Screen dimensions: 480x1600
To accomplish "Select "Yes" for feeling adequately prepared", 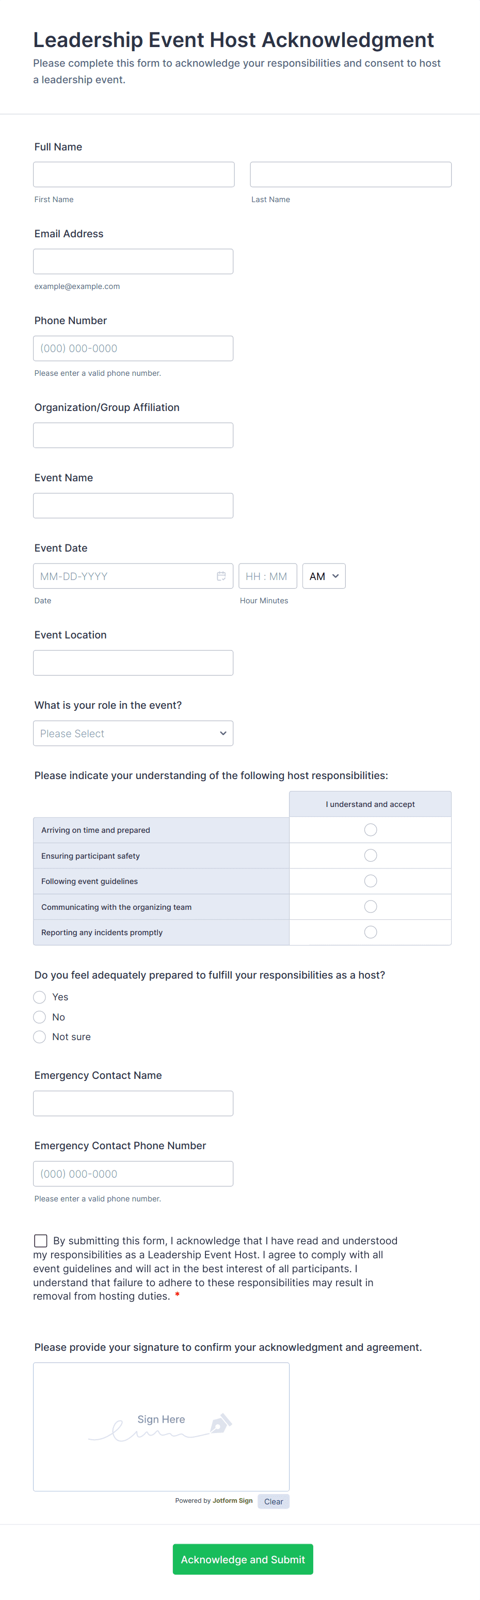I will pyautogui.click(x=39, y=997).
